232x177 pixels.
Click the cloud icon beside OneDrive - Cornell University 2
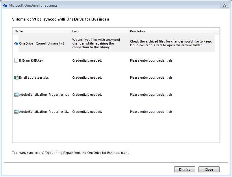pos(16,43)
